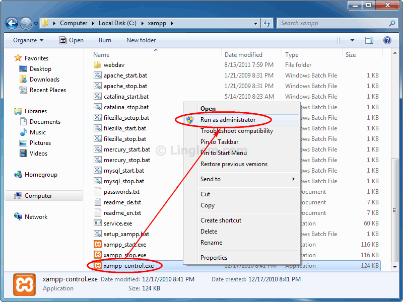403x302 pixels.
Task: Select readme_en.txt file icon
Action: (x=97, y=212)
